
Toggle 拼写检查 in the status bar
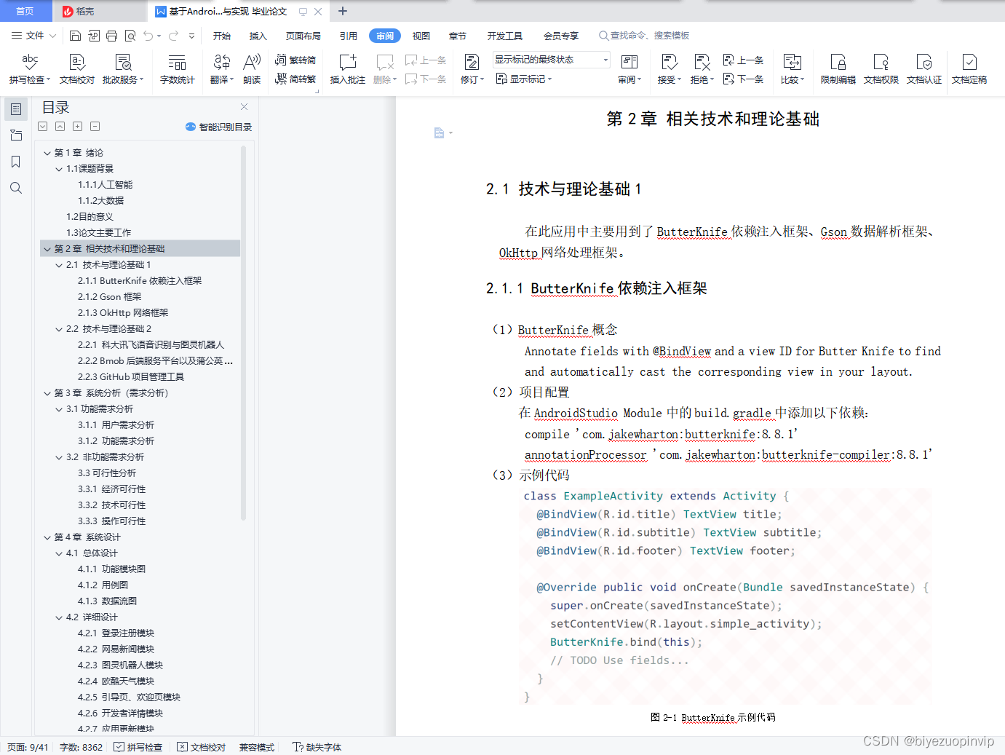pos(138,747)
